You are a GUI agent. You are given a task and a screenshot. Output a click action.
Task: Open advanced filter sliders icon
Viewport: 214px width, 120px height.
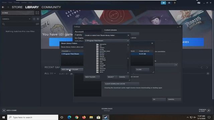pos(37,24)
